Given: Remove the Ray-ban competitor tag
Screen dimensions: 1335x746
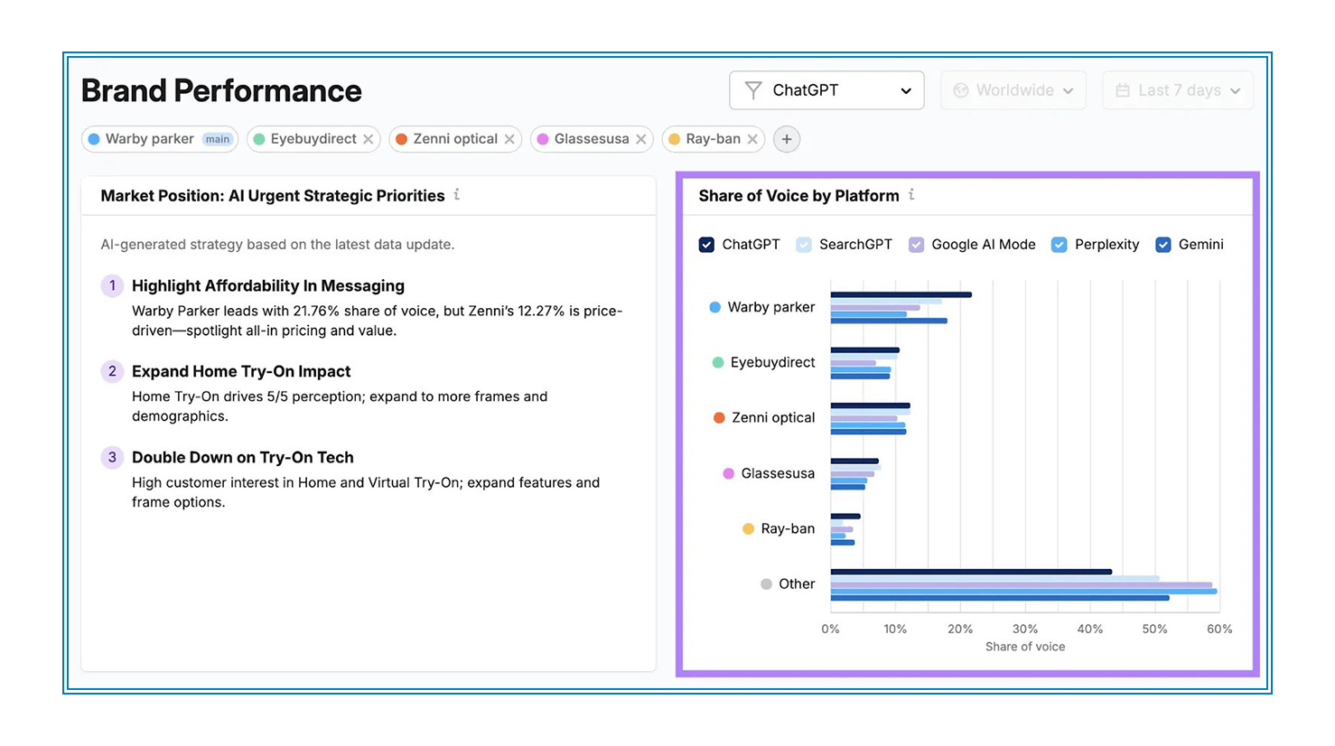Looking at the screenshot, I should coord(752,139).
